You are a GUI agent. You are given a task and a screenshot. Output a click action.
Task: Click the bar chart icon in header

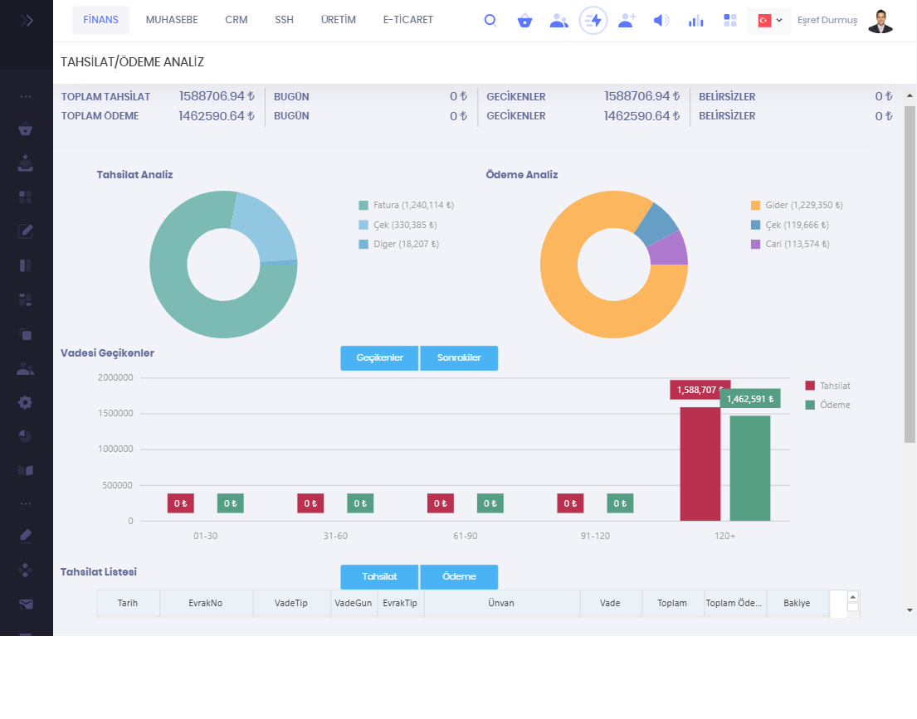coord(695,21)
